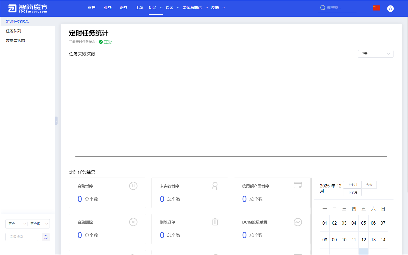
Task: Open the 财务 menu
Action: click(123, 8)
